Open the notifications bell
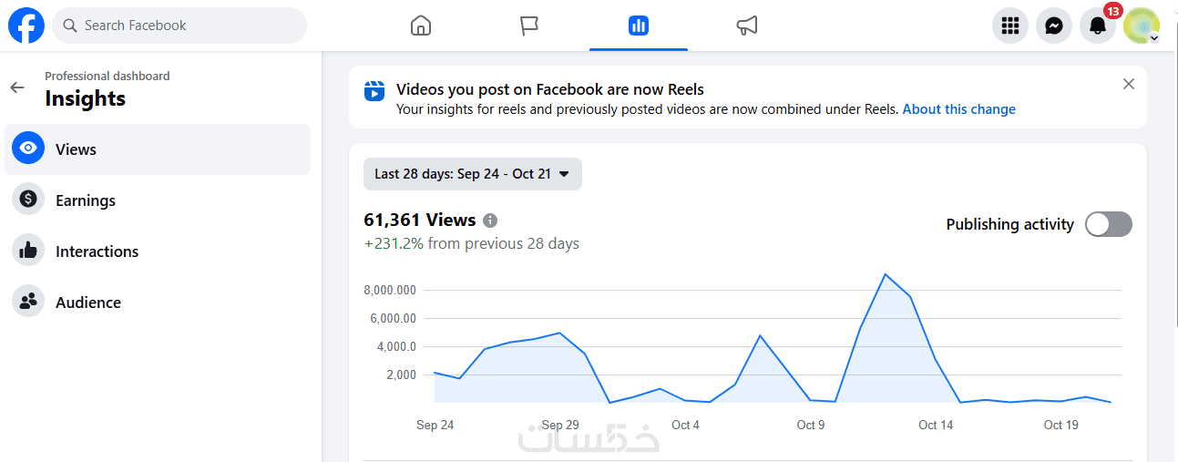Screen dimensions: 1178x462 point(1098,26)
